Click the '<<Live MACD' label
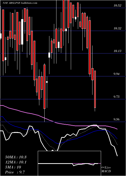 tap(106, 169)
